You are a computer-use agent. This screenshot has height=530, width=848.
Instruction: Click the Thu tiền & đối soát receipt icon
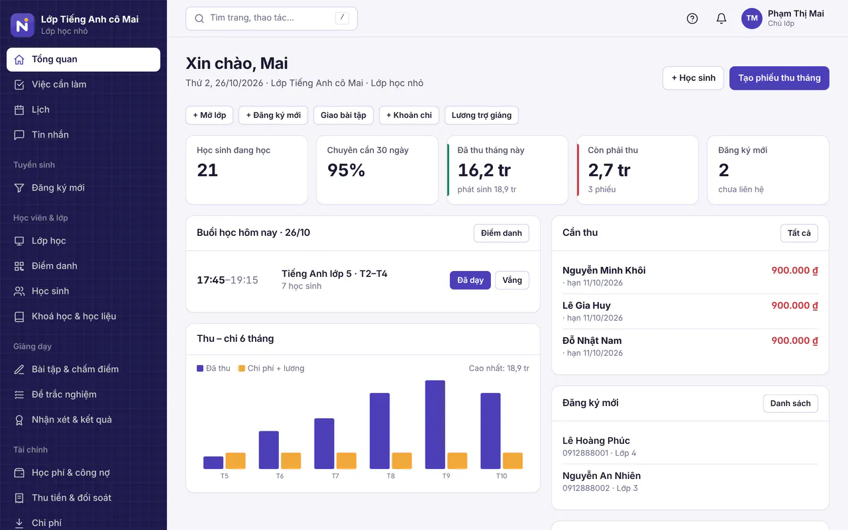click(19, 498)
